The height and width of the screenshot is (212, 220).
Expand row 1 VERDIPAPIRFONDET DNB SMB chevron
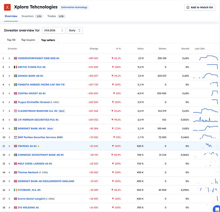pyautogui.click(x=9, y=58)
